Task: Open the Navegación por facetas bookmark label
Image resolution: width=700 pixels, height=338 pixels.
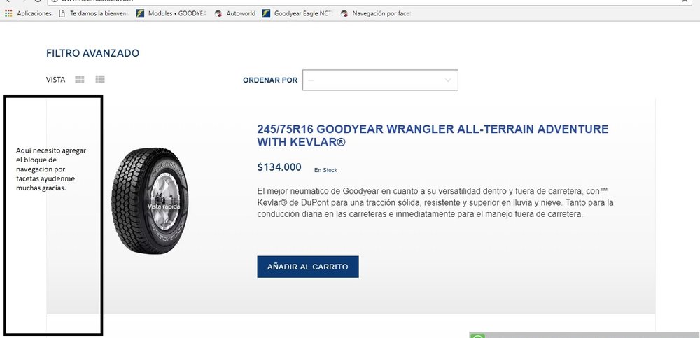Action: pyautogui.click(x=381, y=13)
